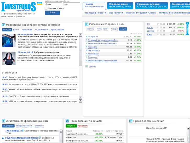Viewport: 190px width, 143px height.
Task: Click the icon after ТАСК-ИНВЕСТ link
Action: click(x=22, y=131)
